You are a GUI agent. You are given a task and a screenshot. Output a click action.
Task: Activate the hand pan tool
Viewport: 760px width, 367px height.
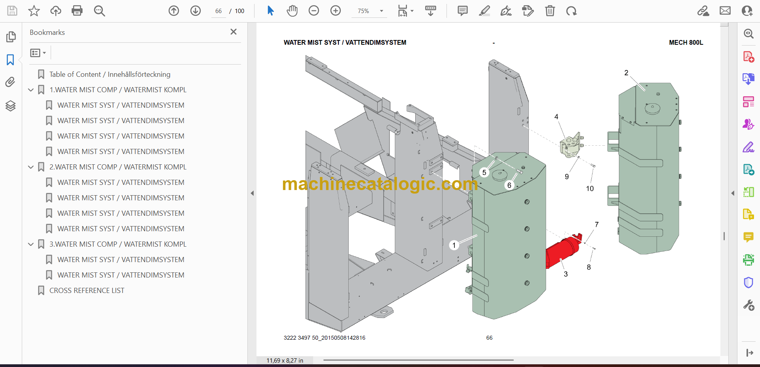pos(292,11)
